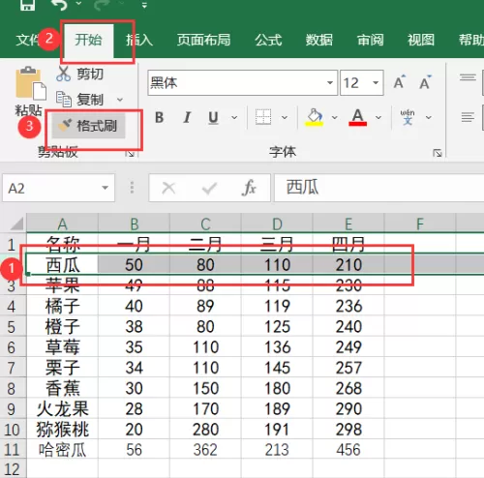Click the cancel X formula button
The height and width of the screenshot is (478, 484).
168,188
